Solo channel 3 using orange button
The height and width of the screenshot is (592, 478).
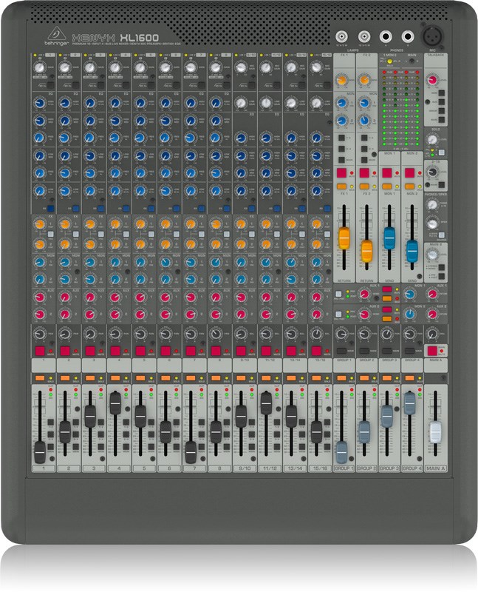click(89, 378)
